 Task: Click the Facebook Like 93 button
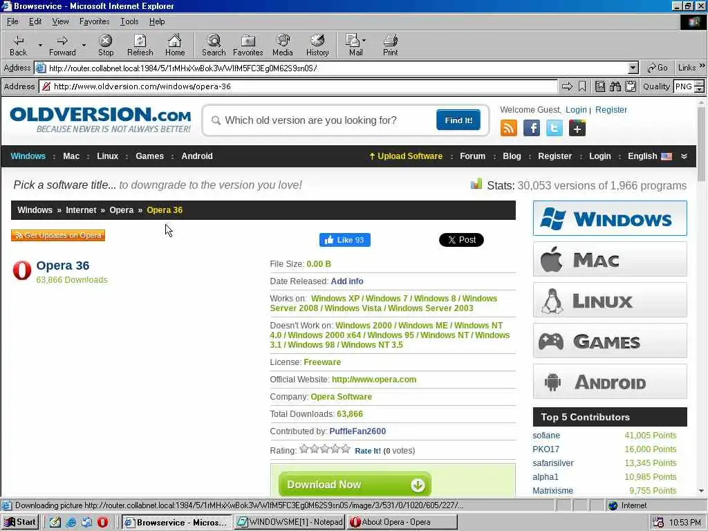344,240
